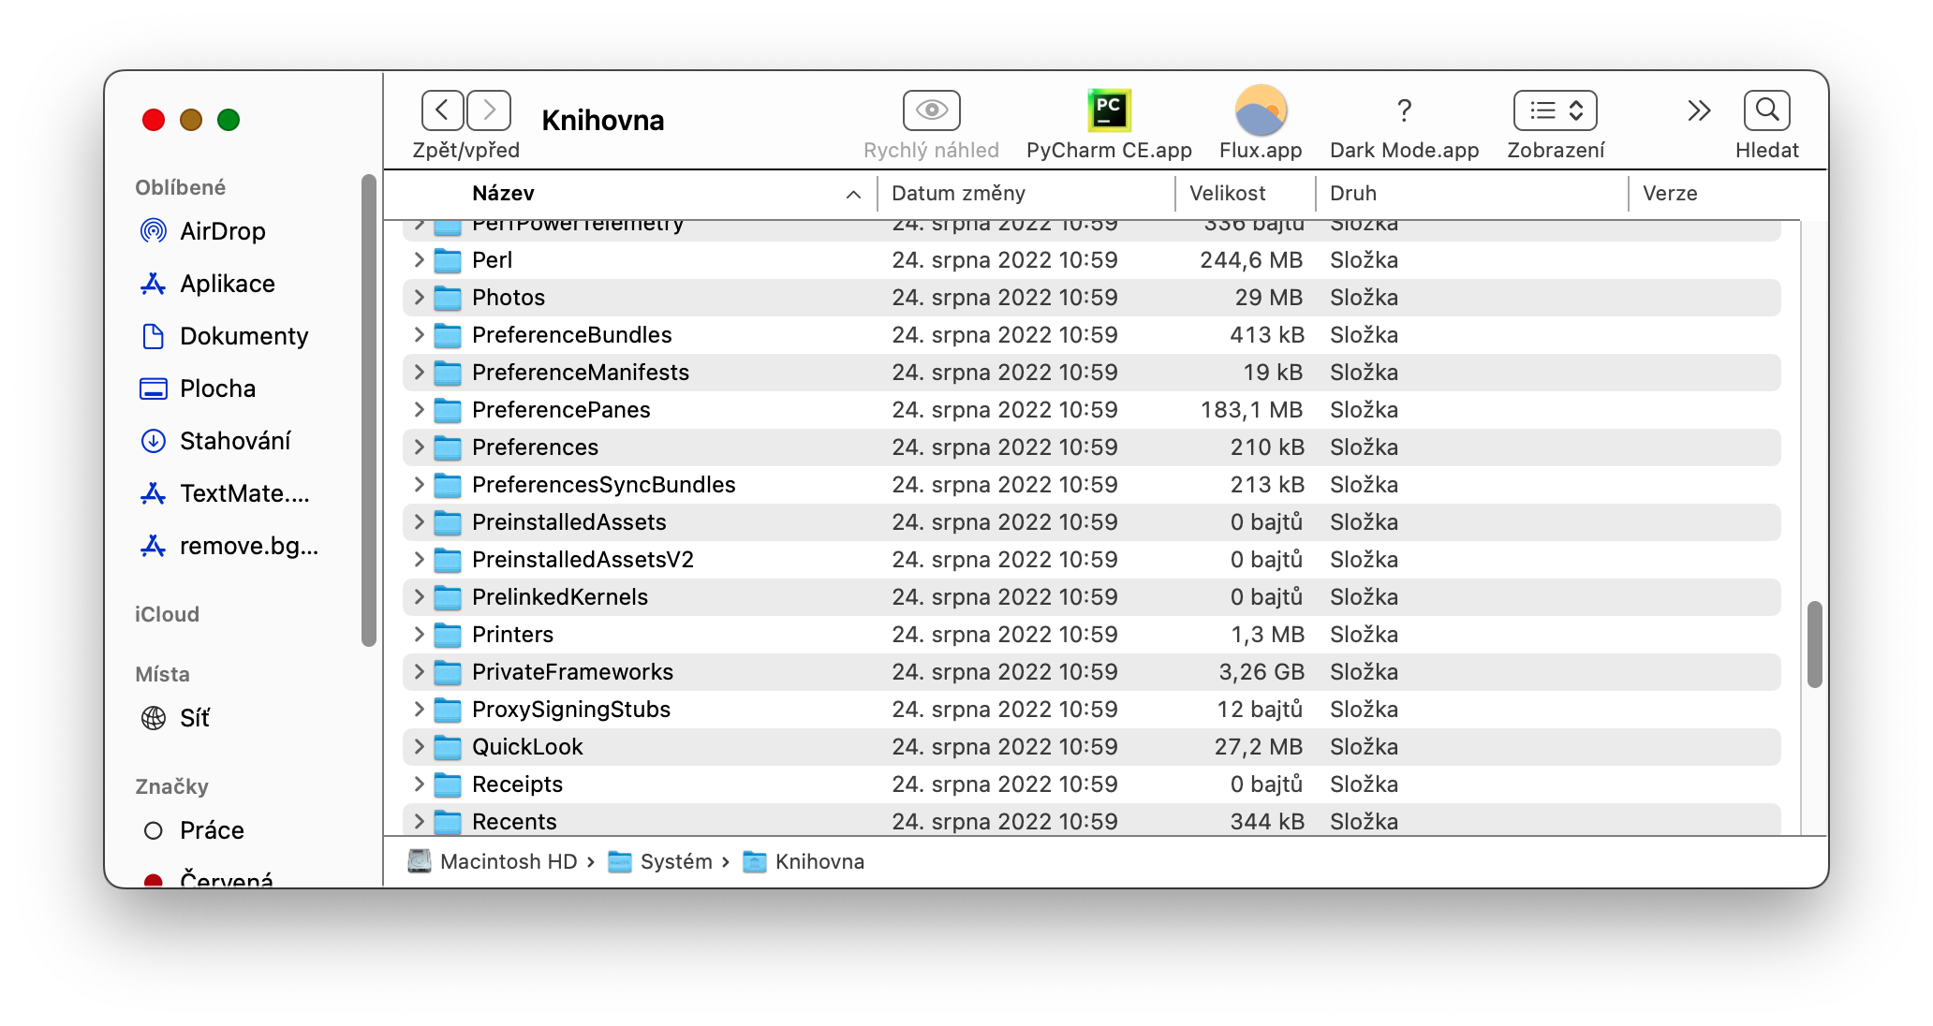The width and height of the screenshot is (1933, 1026).
Task: Show more toolbar items chevrons
Action: click(1699, 110)
